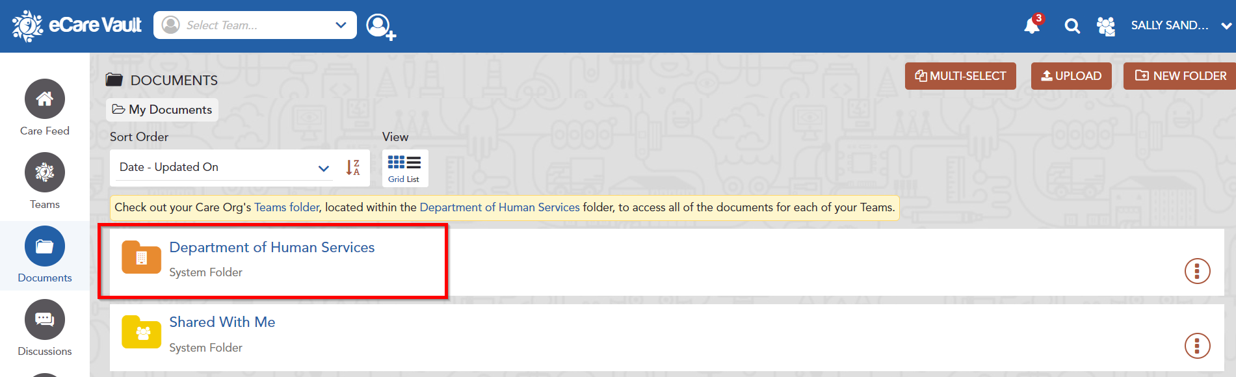Open the Shared With Me folder
Viewport: 1236px width, 377px height.
tap(222, 322)
